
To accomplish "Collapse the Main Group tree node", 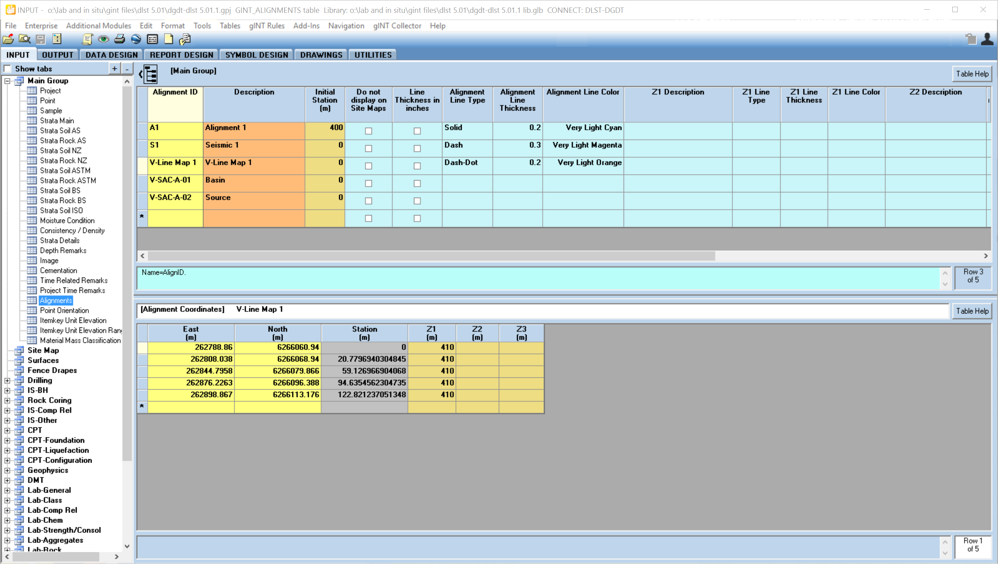I will [7, 81].
